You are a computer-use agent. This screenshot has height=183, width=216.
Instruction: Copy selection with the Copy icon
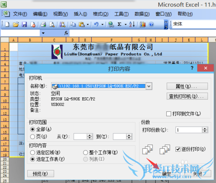tap(73, 24)
